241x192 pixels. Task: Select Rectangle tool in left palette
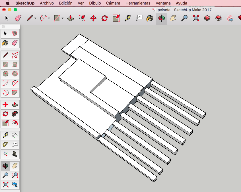click(5, 64)
